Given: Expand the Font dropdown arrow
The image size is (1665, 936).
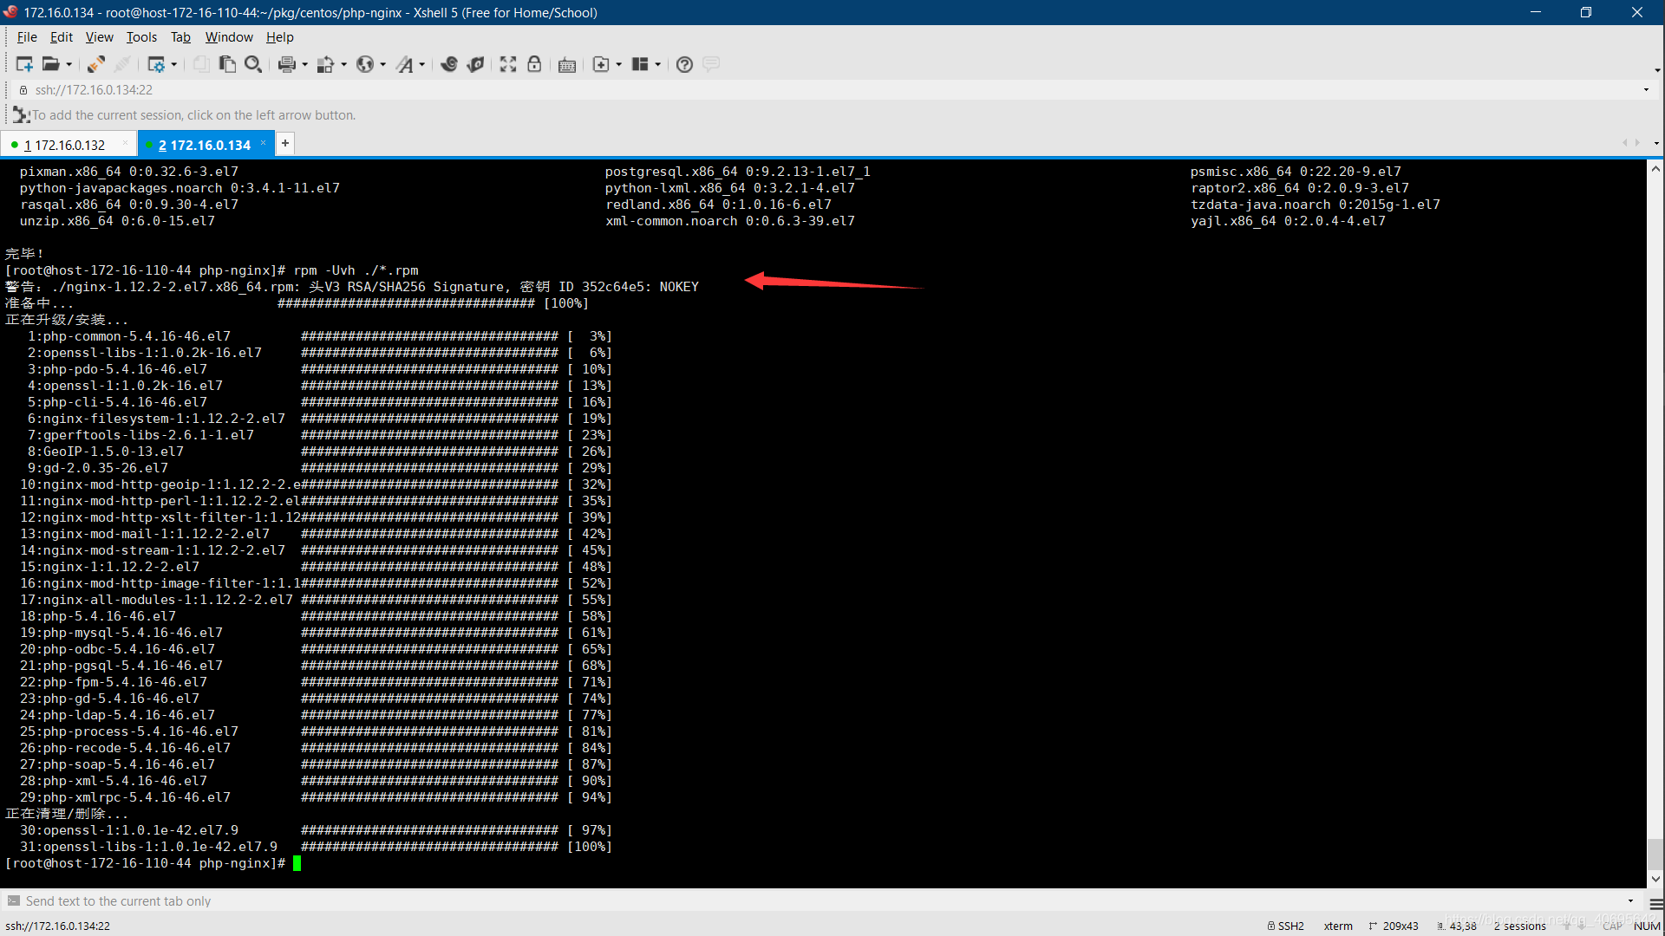Looking at the screenshot, I should [x=422, y=64].
